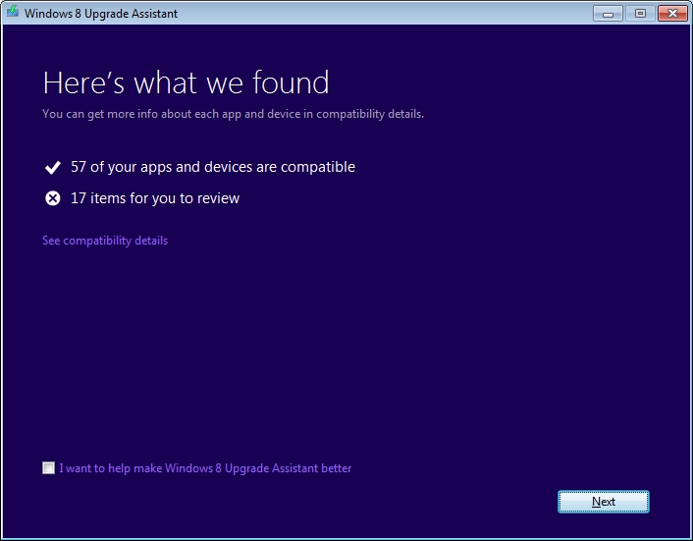Close the Windows 8 Upgrade Assistant window
This screenshot has width=693, height=541.
(672, 14)
